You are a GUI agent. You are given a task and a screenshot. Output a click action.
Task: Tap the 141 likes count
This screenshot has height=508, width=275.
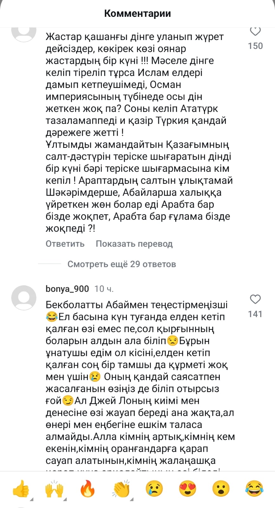[x=255, y=314]
